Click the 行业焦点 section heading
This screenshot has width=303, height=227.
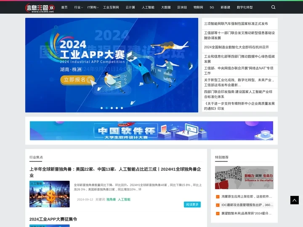pos(36,157)
